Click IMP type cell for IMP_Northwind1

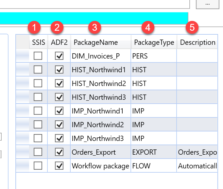pyautogui.click(x=154, y=111)
